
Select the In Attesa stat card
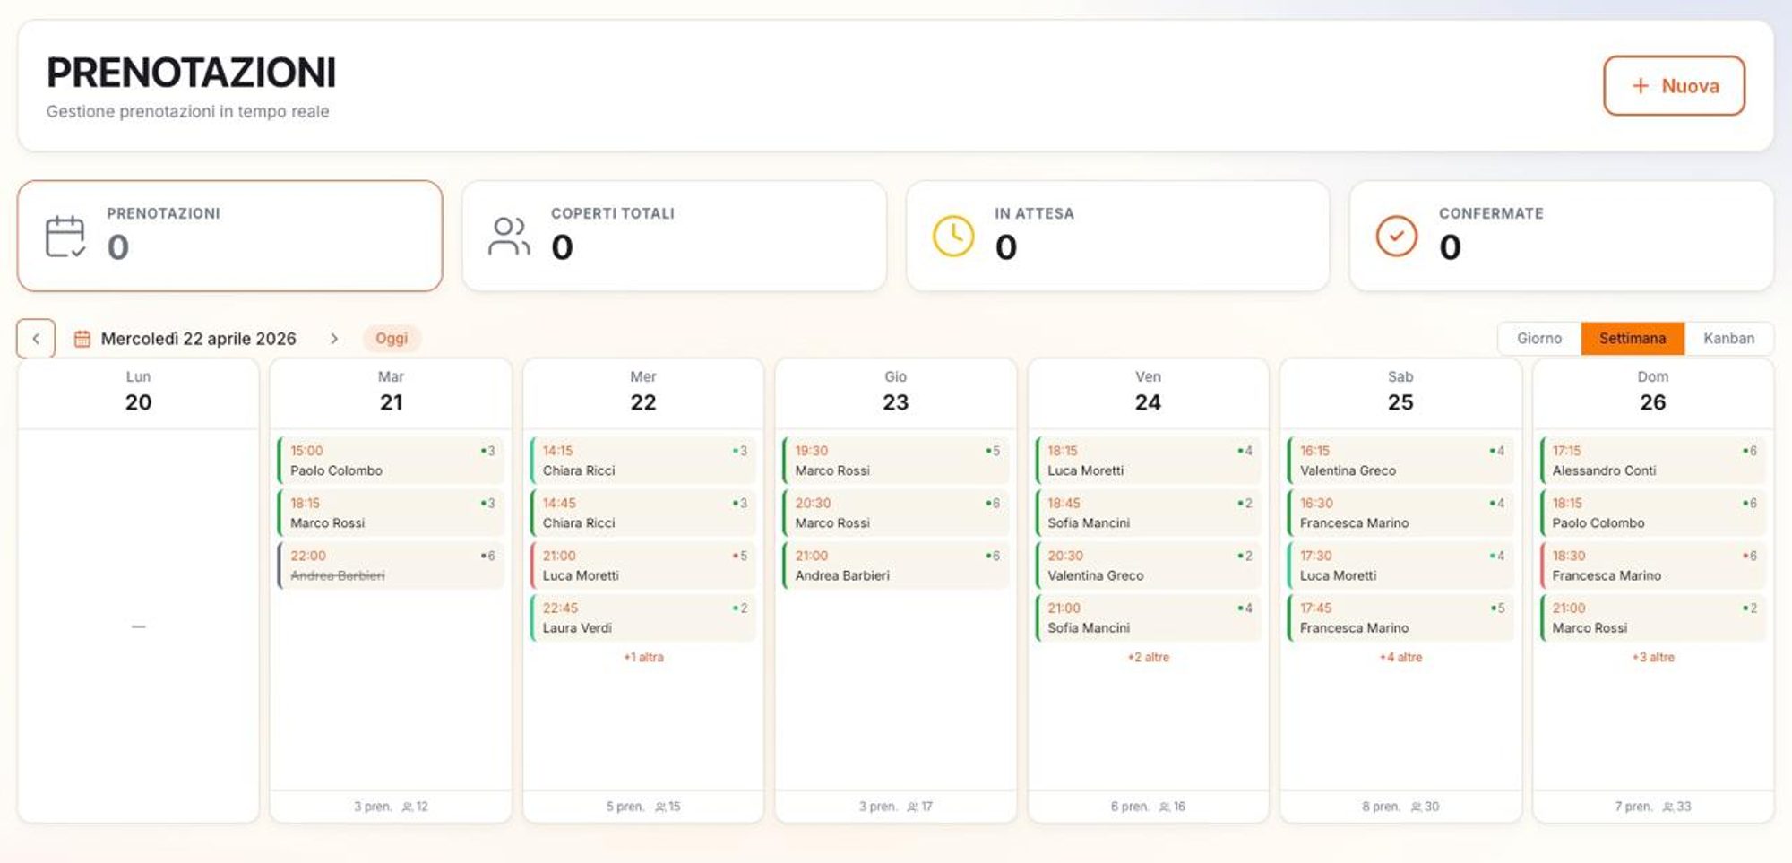tap(1117, 236)
